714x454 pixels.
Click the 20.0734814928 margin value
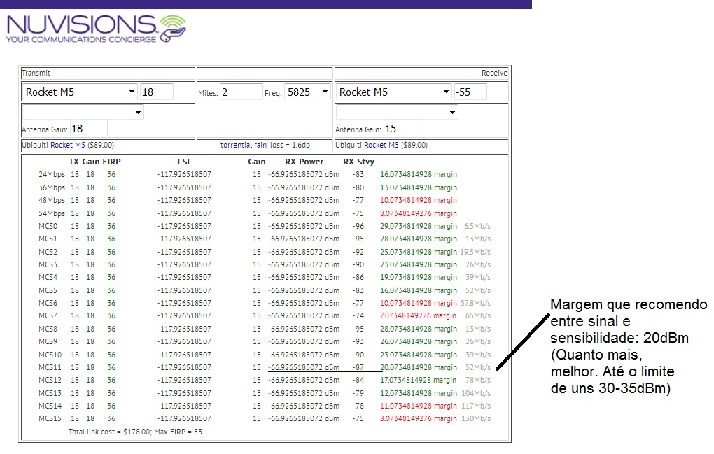(419, 367)
